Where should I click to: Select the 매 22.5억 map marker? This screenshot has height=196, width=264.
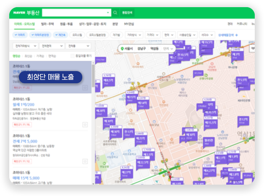click(143, 163)
